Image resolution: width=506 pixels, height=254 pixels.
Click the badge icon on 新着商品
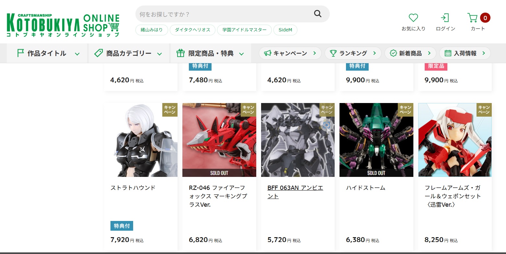coord(393,53)
